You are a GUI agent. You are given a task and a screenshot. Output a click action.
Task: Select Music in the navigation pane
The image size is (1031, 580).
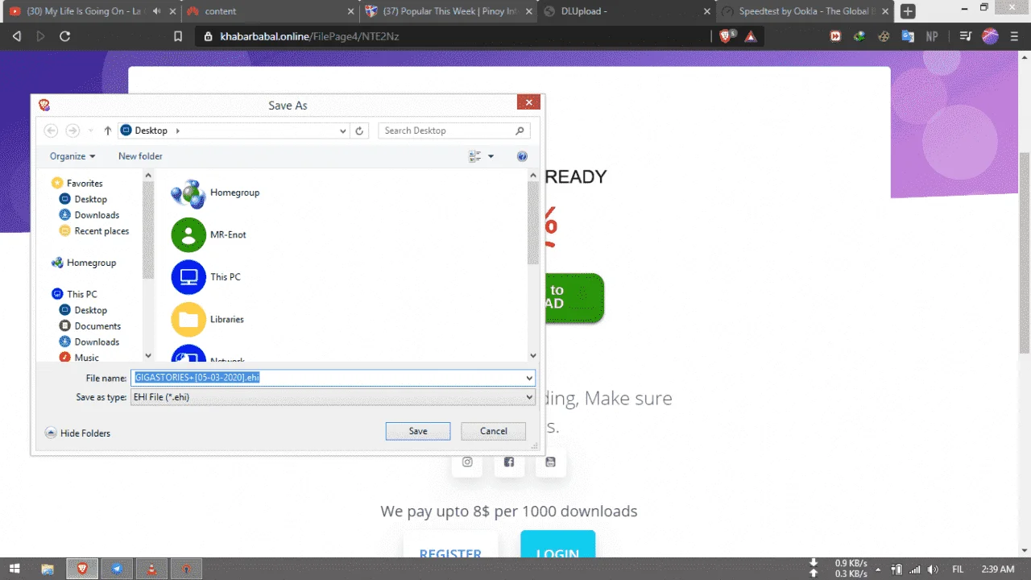tap(79, 358)
